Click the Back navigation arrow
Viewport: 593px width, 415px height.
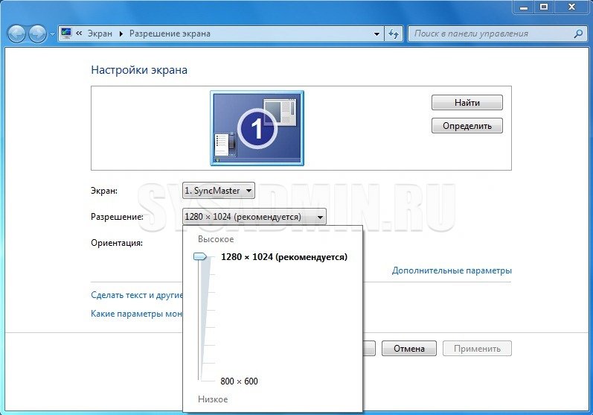[16, 34]
